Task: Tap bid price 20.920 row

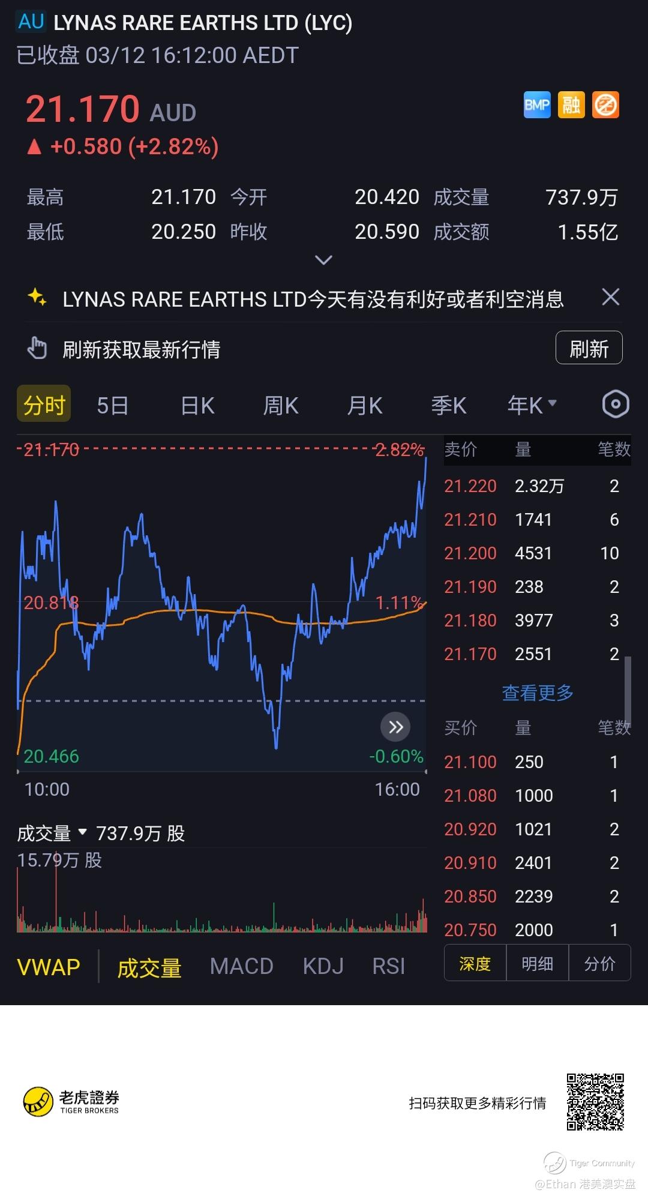Action: [x=537, y=829]
